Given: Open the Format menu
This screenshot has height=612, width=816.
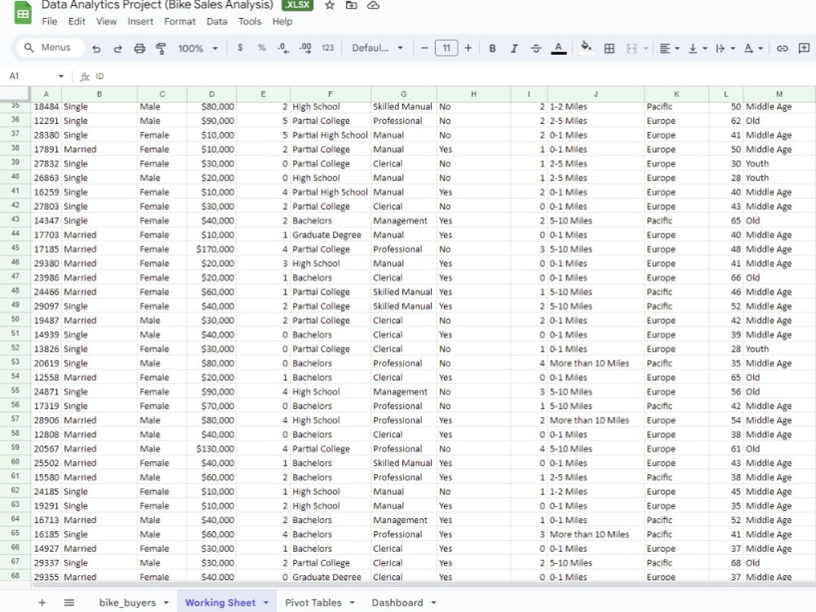Looking at the screenshot, I should pyautogui.click(x=180, y=21).
